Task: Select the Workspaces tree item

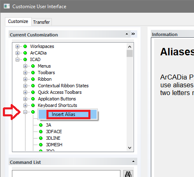Action: coord(42,46)
